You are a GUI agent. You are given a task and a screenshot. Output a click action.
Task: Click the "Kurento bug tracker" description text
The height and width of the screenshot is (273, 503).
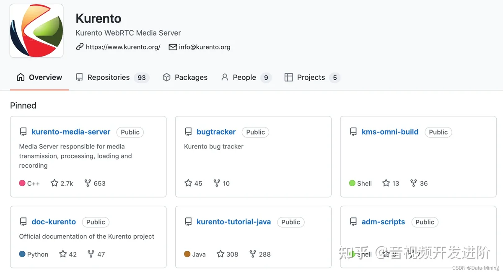pos(214,146)
